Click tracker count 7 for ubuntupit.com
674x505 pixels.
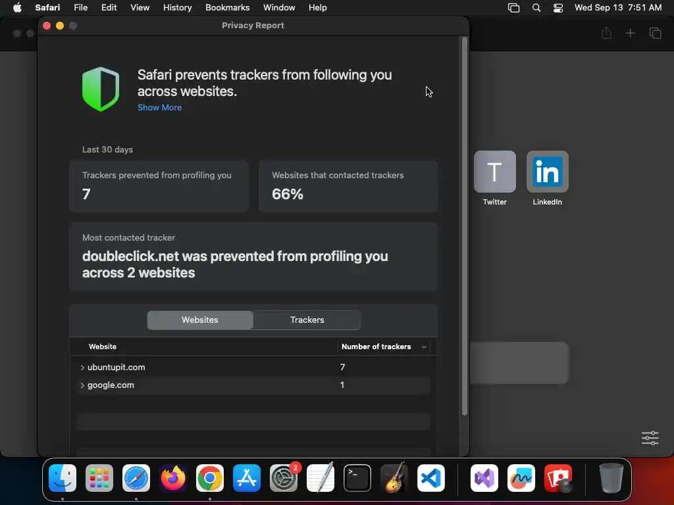(342, 367)
